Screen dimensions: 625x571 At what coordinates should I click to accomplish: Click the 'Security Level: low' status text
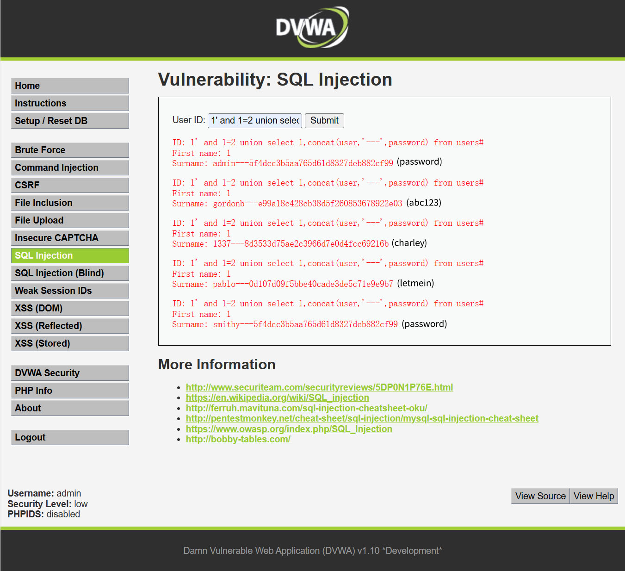click(48, 504)
